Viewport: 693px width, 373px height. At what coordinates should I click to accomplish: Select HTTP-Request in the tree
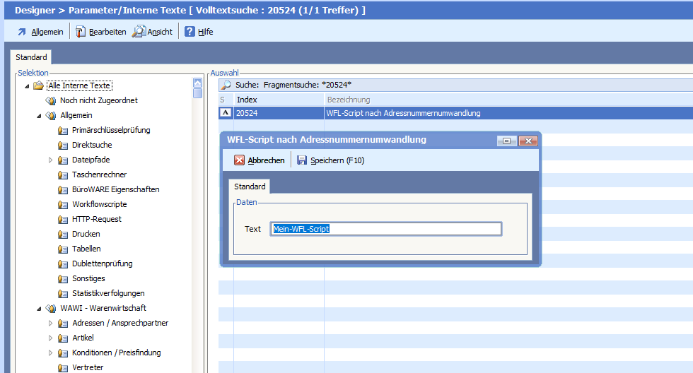coord(97,219)
